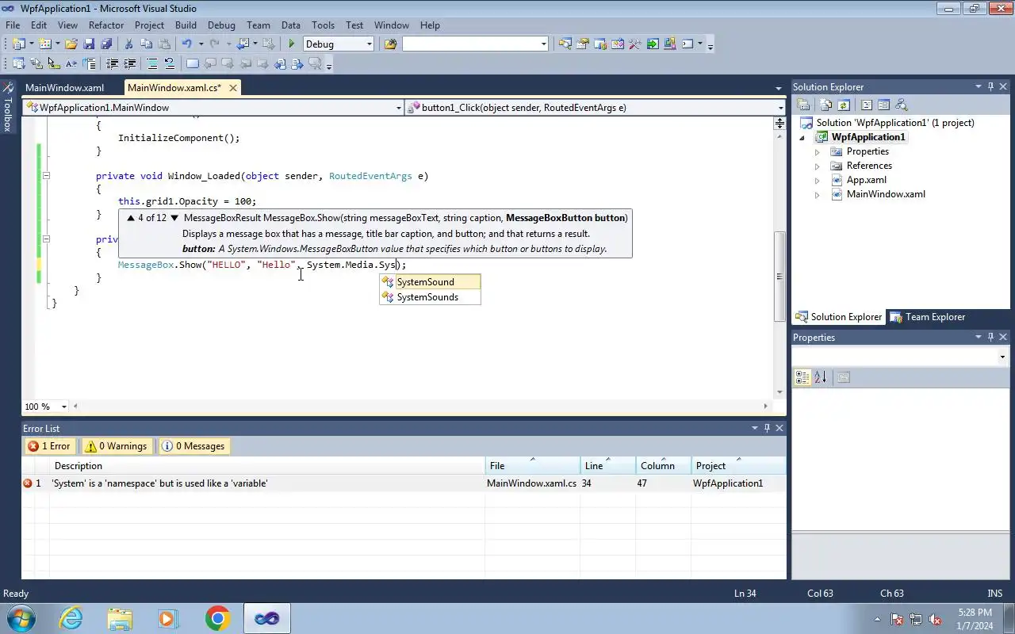Comment out the selected lines icon
The height and width of the screenshot is (634, 1015).
[152, 63]
